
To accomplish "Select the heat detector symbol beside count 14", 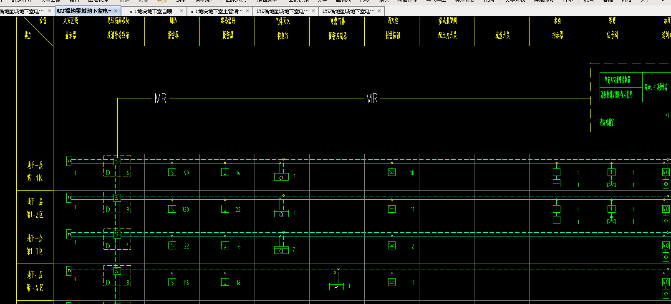I will 225,172.
